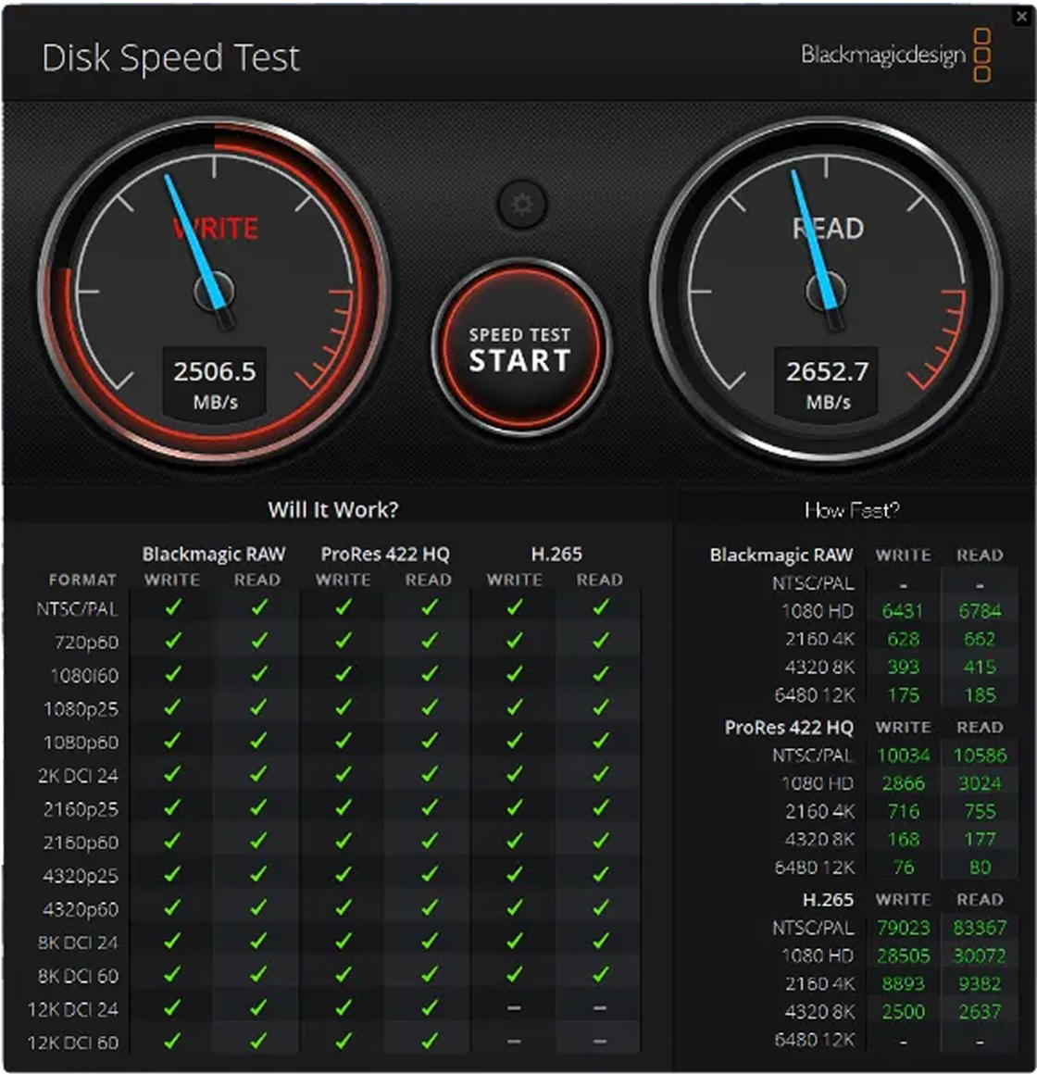The image size is (1037, 1074).
Task: Click the write speed readout 2506.5 MB/s
Action: click(215, 382)
